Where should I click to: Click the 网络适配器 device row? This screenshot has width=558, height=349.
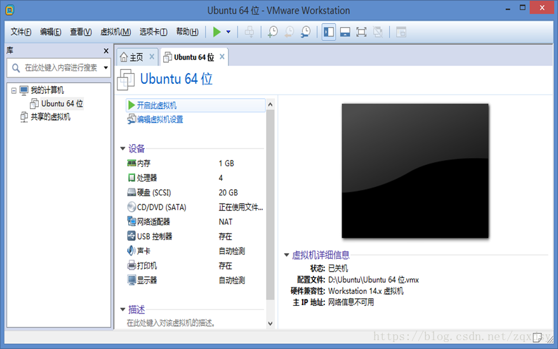(195, 221)
